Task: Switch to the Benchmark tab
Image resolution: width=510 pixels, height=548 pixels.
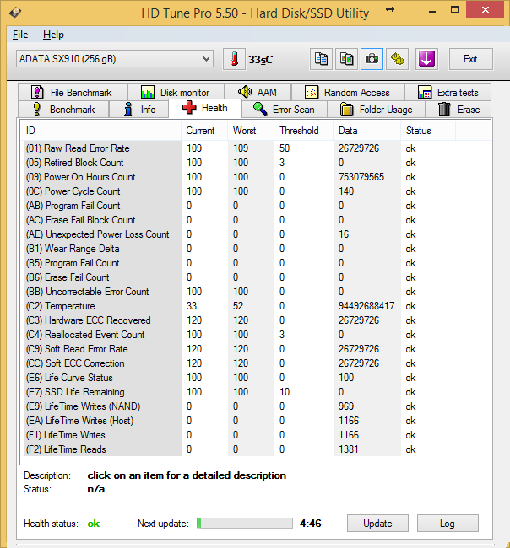Action: (x=63, y=110)
